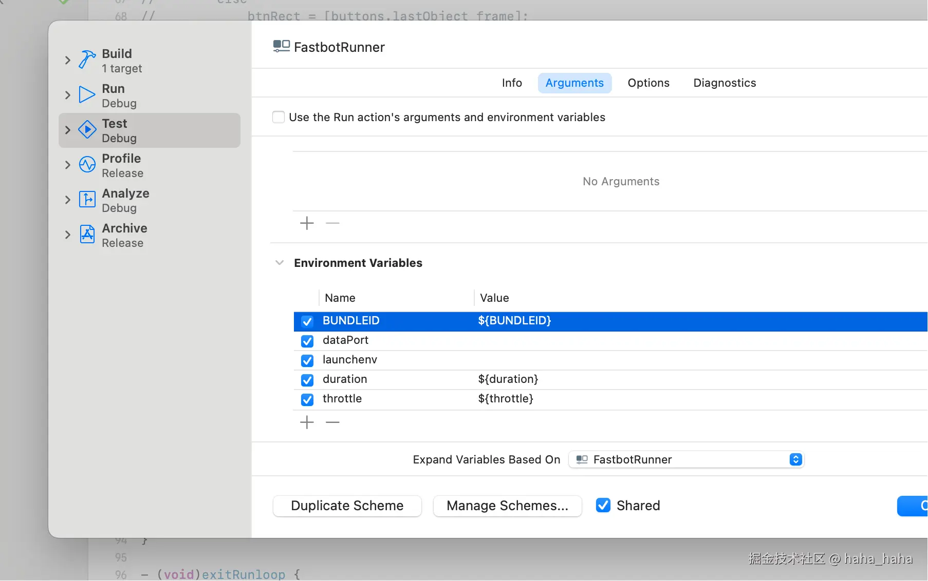
Task: Click the Test diamond icon
Action: coord(87,130)
